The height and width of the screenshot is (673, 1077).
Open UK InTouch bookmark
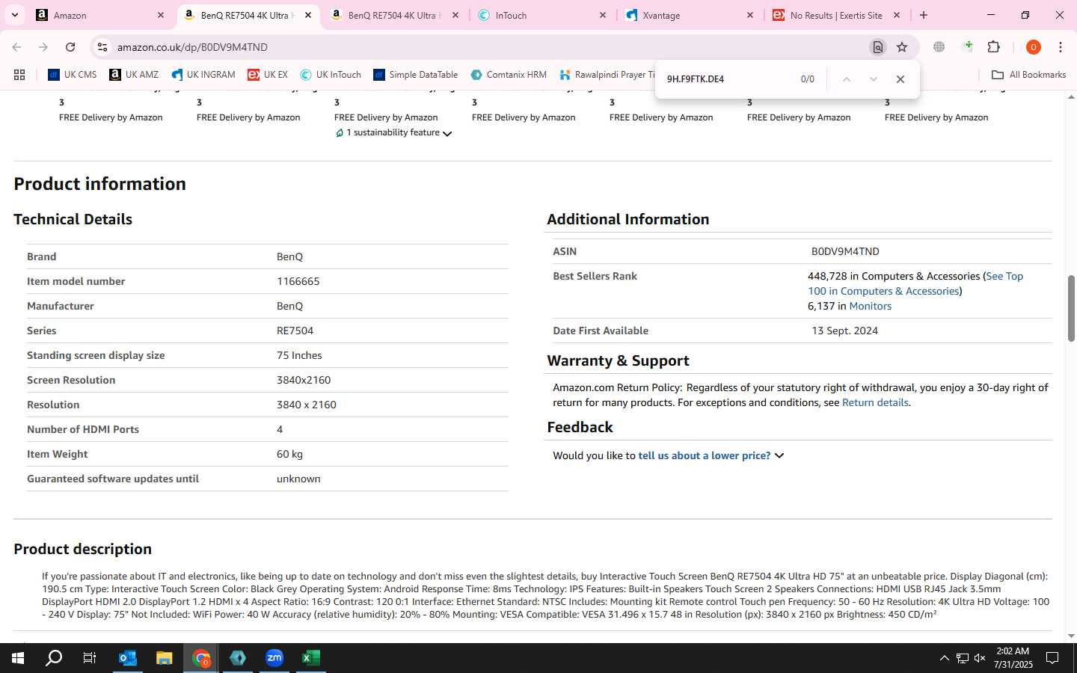pyautogui.click(x=331, y=75)
